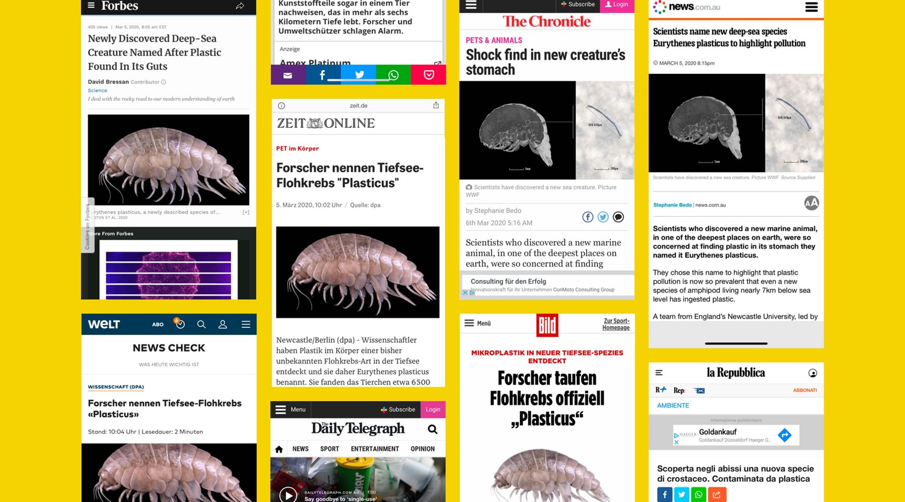Image resolution: width=905 pixels, height=502 pixels.
Task: Click the WELT logo
Action: pyautogui.click(x=104, y=324)
